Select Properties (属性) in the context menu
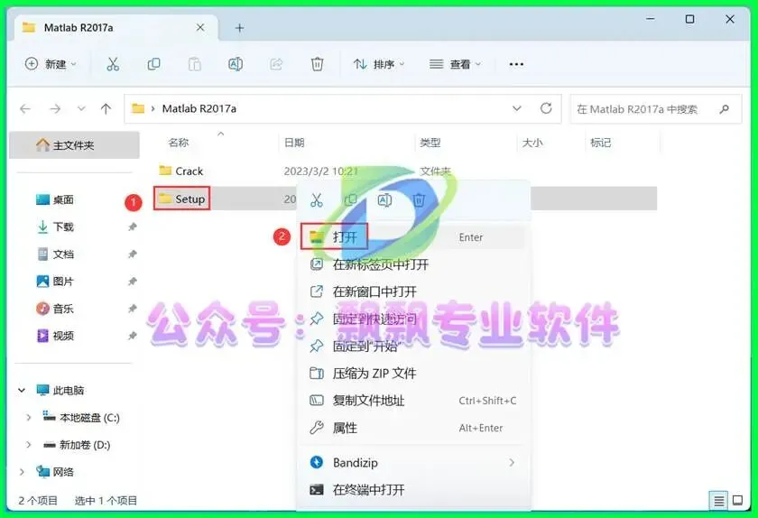The image size is (758, 518). [413, 428]
